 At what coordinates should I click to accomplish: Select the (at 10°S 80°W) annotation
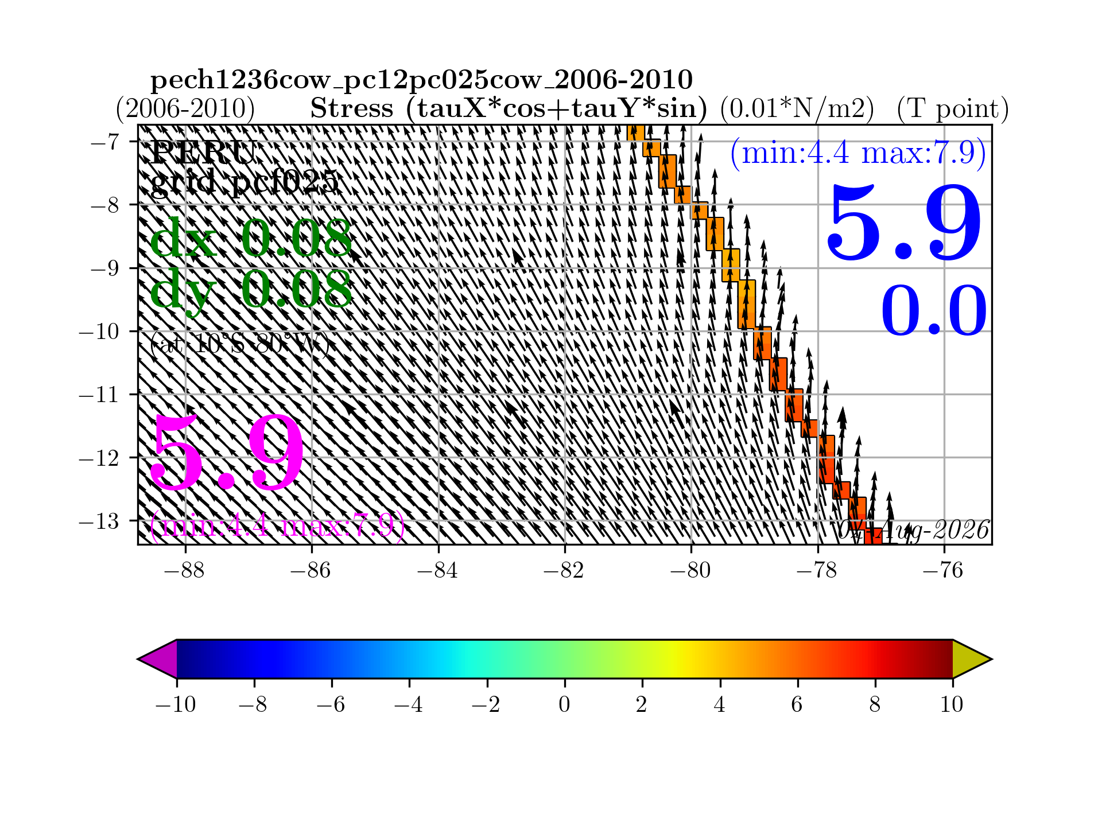[x=239, y=344]
